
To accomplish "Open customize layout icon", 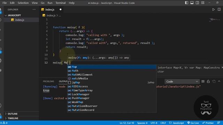I will (203, 3).
